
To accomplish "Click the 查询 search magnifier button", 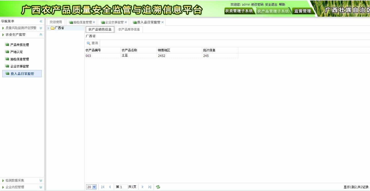I will click(x=92, y=43).
